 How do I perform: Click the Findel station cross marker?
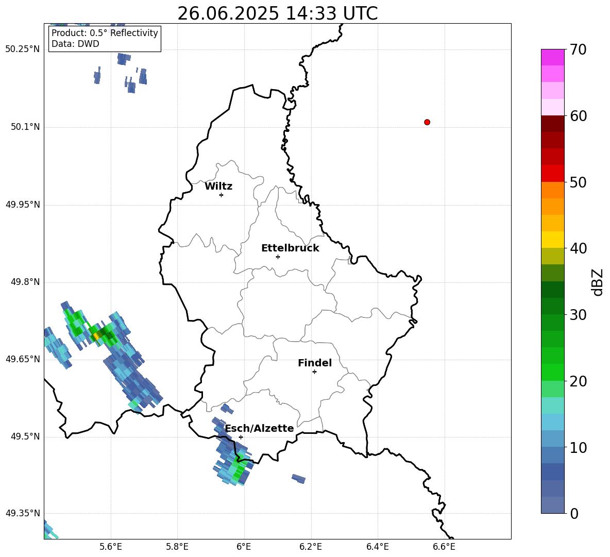pos(314,372)
